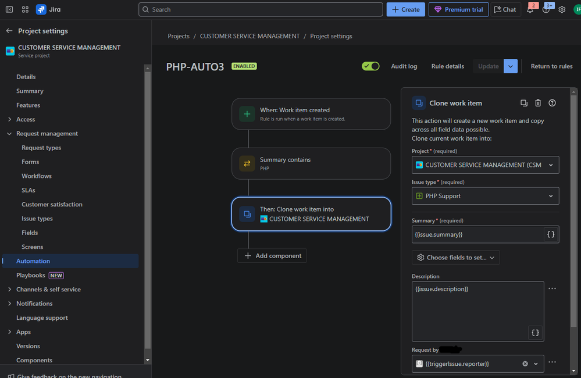Image resolution: width=581 pixels, height=378 pixels.
Task: Click the CUSTOMER SERVICE MANAGEMENT project avatar
Action: click(x=10, y=51)
